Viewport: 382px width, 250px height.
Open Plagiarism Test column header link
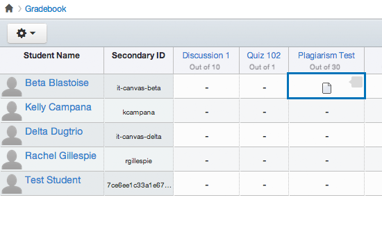(326, 56)
